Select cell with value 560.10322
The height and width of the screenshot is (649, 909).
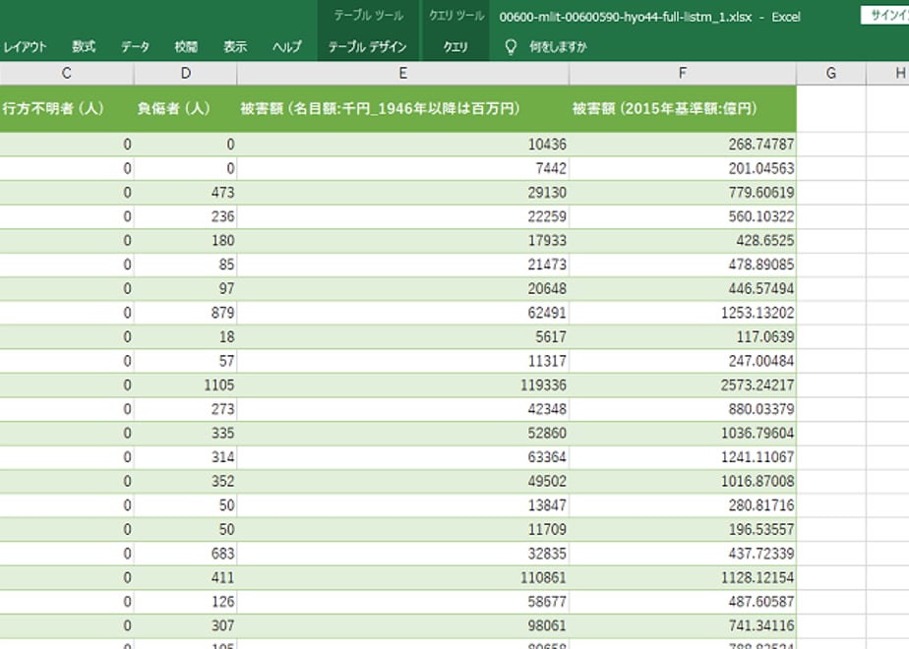(683, 216)
